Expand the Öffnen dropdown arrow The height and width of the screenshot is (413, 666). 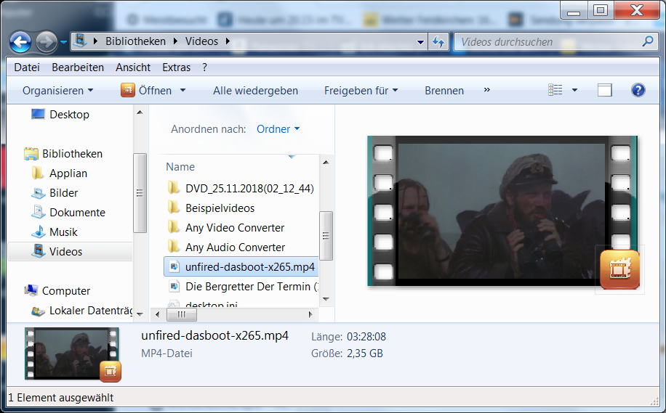pos(182,90)
